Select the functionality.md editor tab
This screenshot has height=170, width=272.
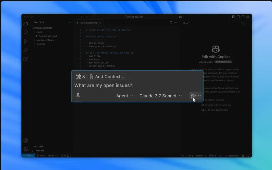point(88,23)
